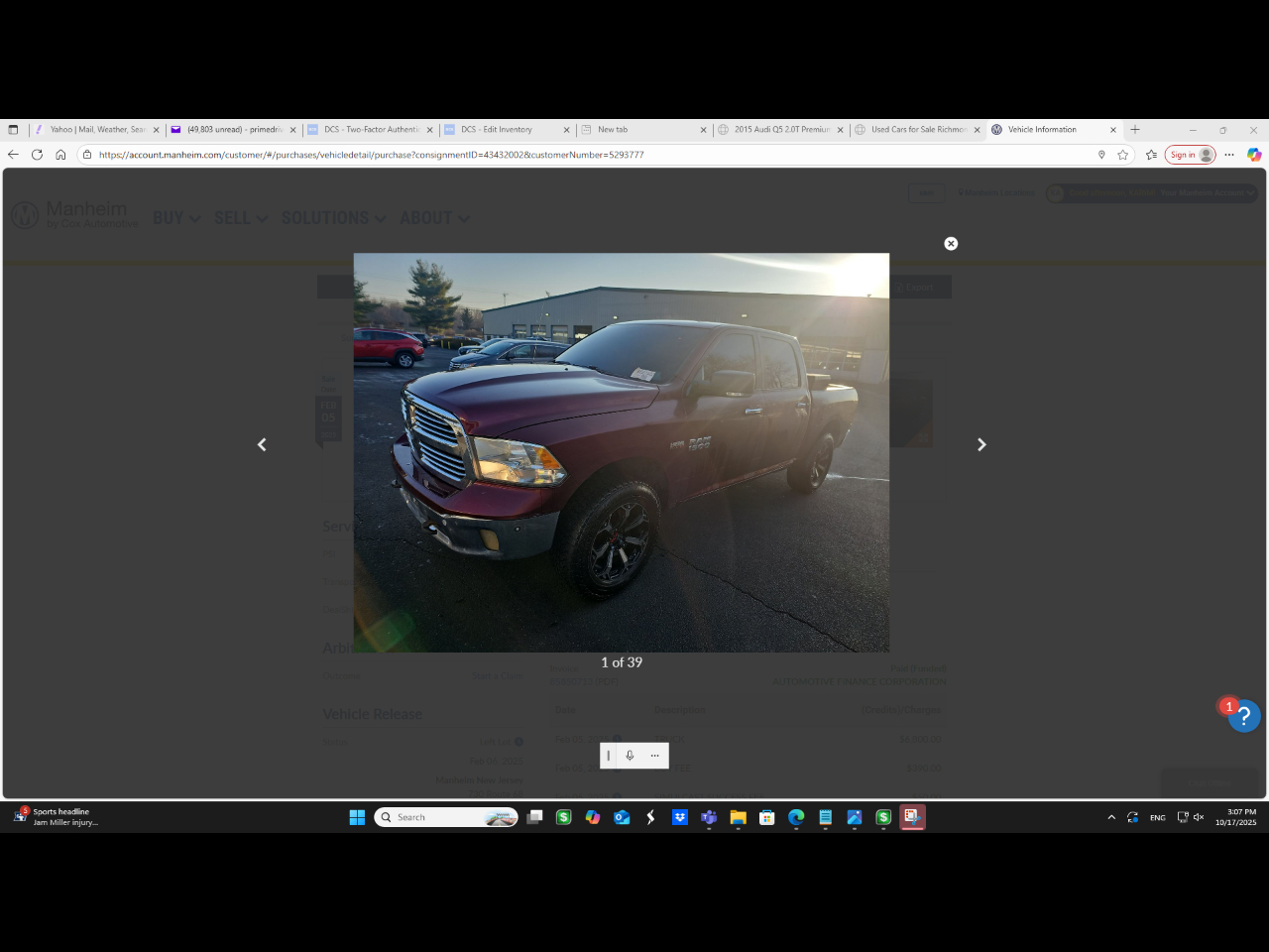Click the Ram truck photo

click(622, 453)
